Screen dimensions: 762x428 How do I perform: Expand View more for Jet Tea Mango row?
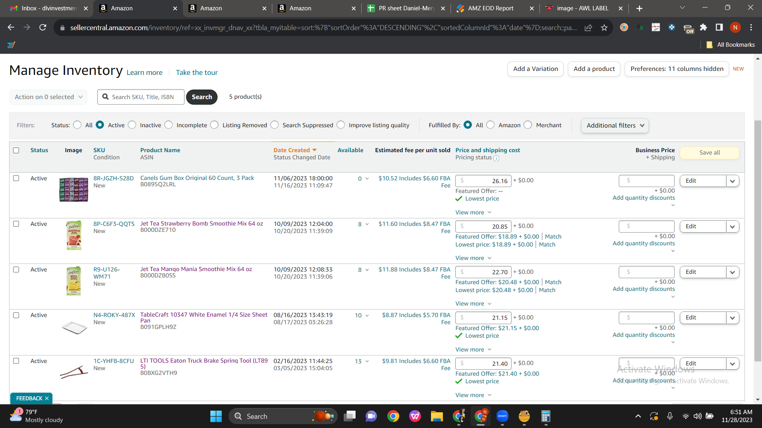coord(473,304)
